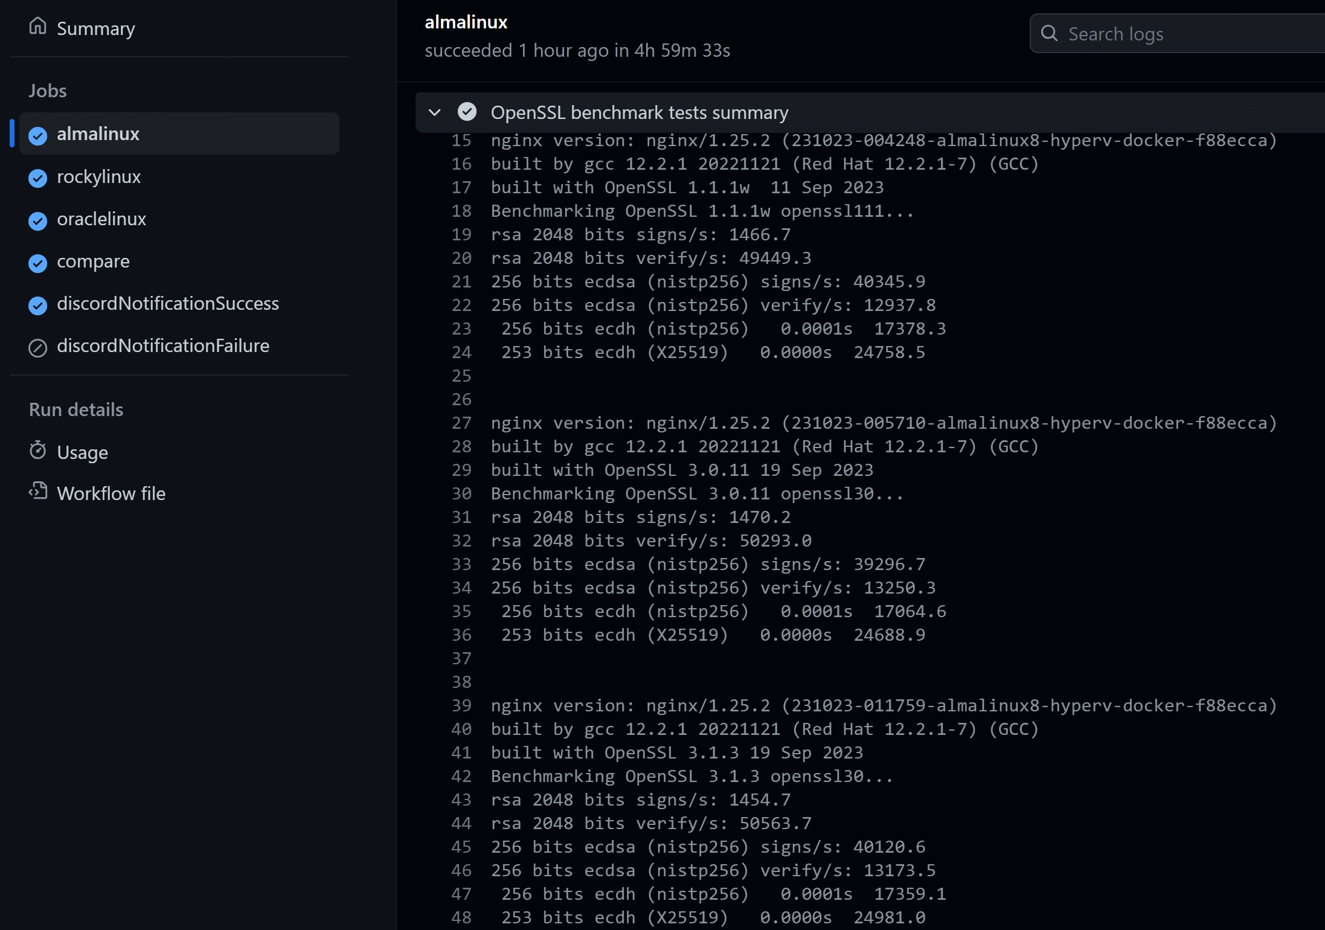
Task: Click the Summary home icon
Action: point(37,26)
